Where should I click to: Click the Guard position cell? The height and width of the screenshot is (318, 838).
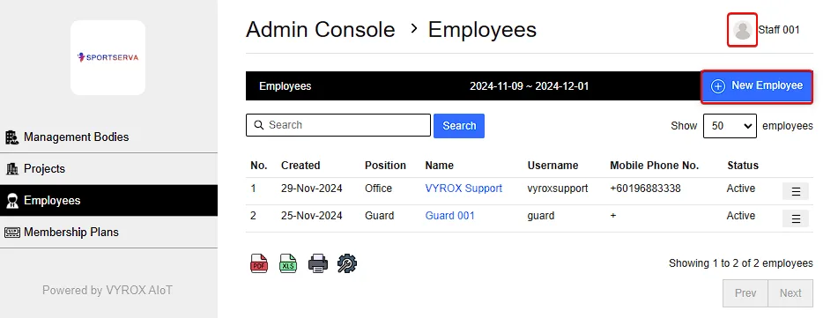(380, 216)
